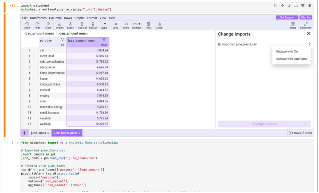This screenshot has width=319, height=193.
Task: Choose Replace with file option
Action: 287,51
